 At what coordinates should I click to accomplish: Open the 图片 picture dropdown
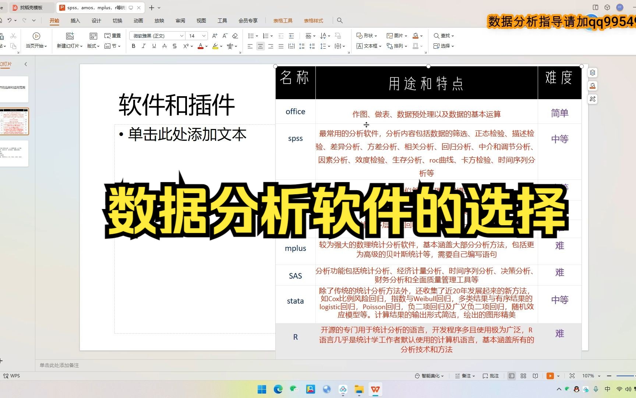pos(397,36)
